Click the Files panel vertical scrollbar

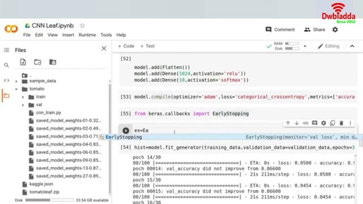click(x=109, y=139)
